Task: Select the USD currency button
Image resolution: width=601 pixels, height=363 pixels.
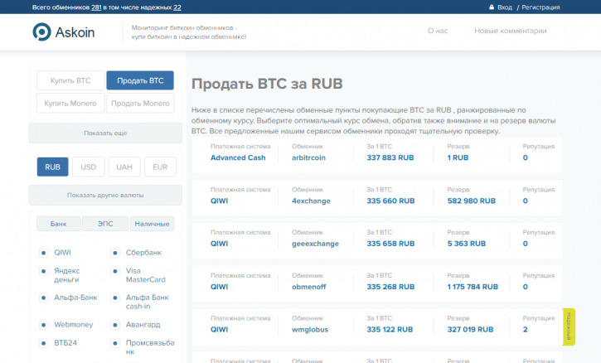Action: [x=88, y=167]
